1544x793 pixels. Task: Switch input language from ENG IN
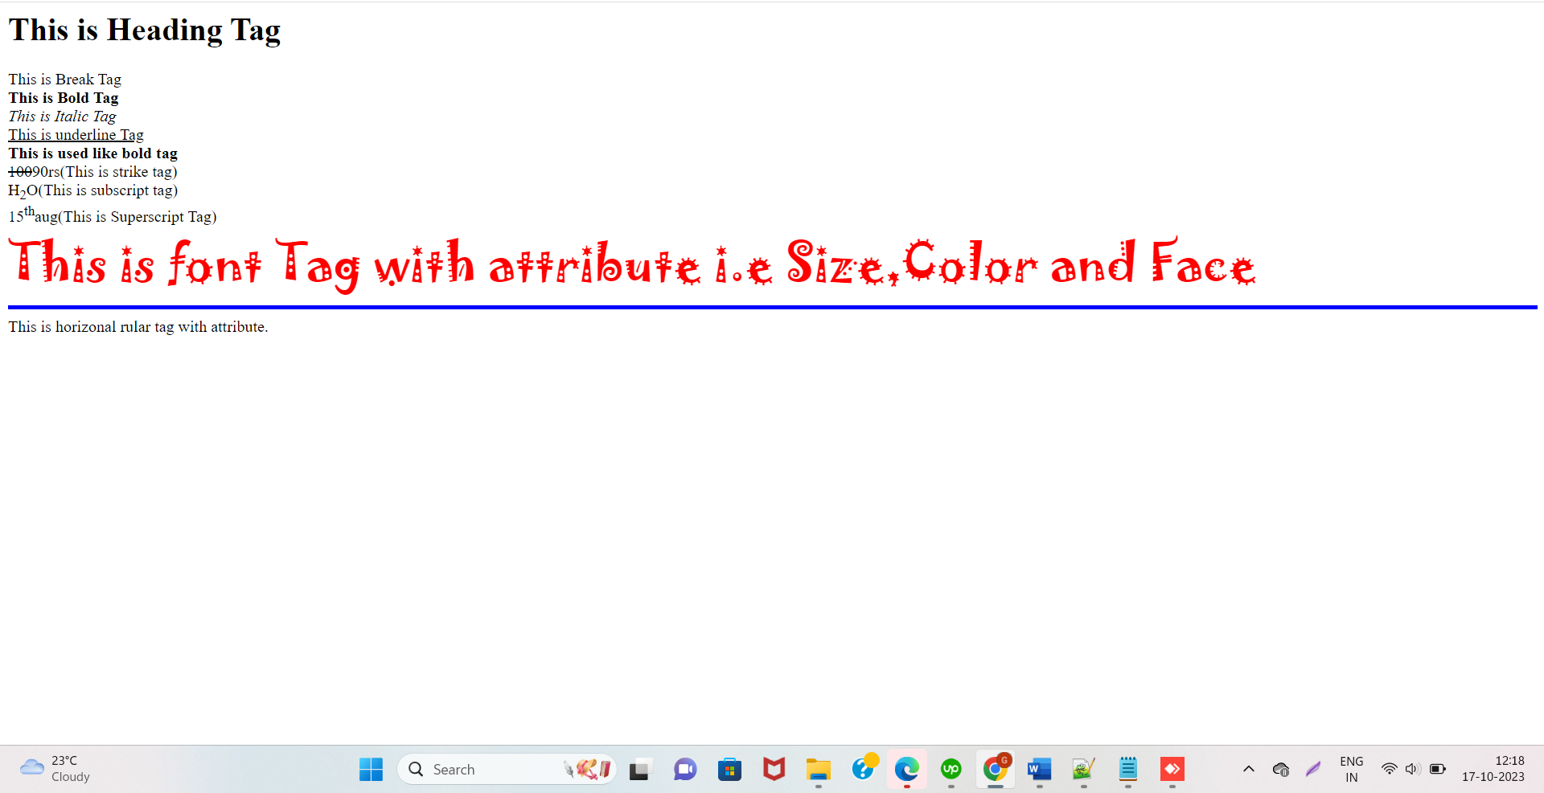pyautogui.click(x=1351, y=769)
